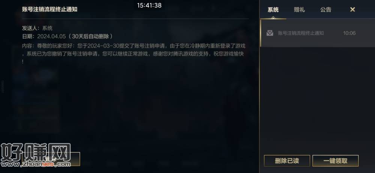Image resolution: width=375 pixels, height=173 pixels.
Task: Switch to the 系统 tab
Action: 273,10
